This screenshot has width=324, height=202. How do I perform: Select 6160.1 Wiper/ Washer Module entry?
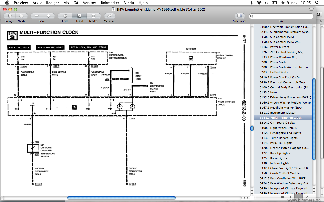[283, 103]
